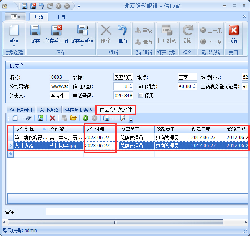Click the 备注 (Remarks) input field
The image size is (250, 236).
pos(146,211)
